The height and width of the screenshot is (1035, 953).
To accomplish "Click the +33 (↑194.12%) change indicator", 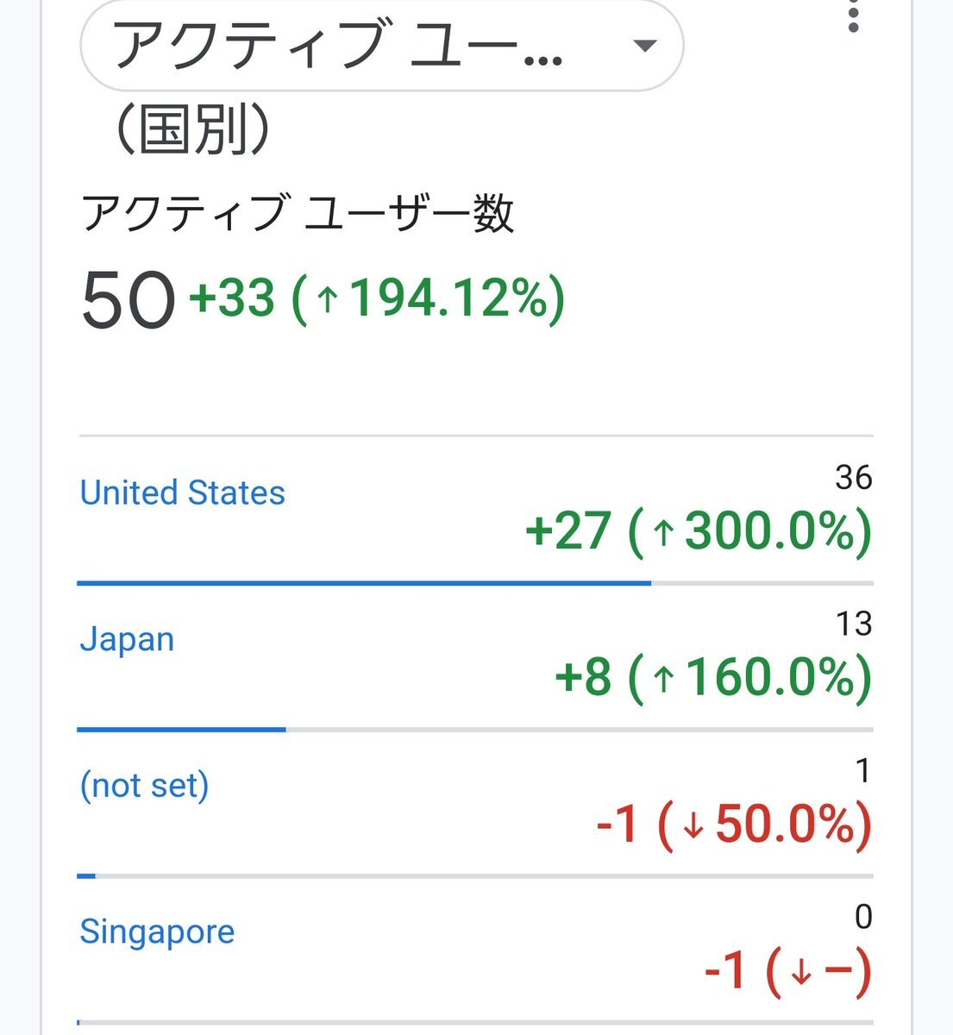I will [377, 298].
